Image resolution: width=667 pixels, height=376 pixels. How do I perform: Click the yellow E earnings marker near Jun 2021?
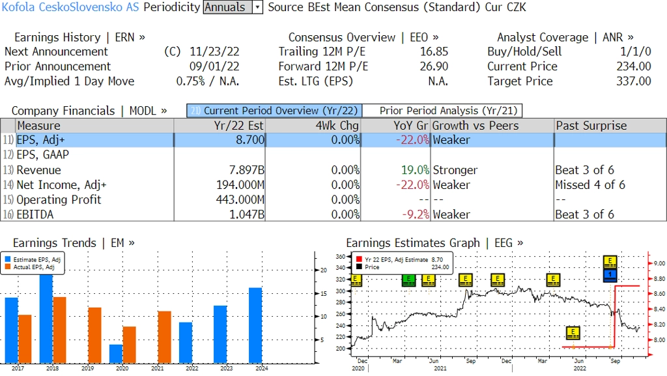429,280
